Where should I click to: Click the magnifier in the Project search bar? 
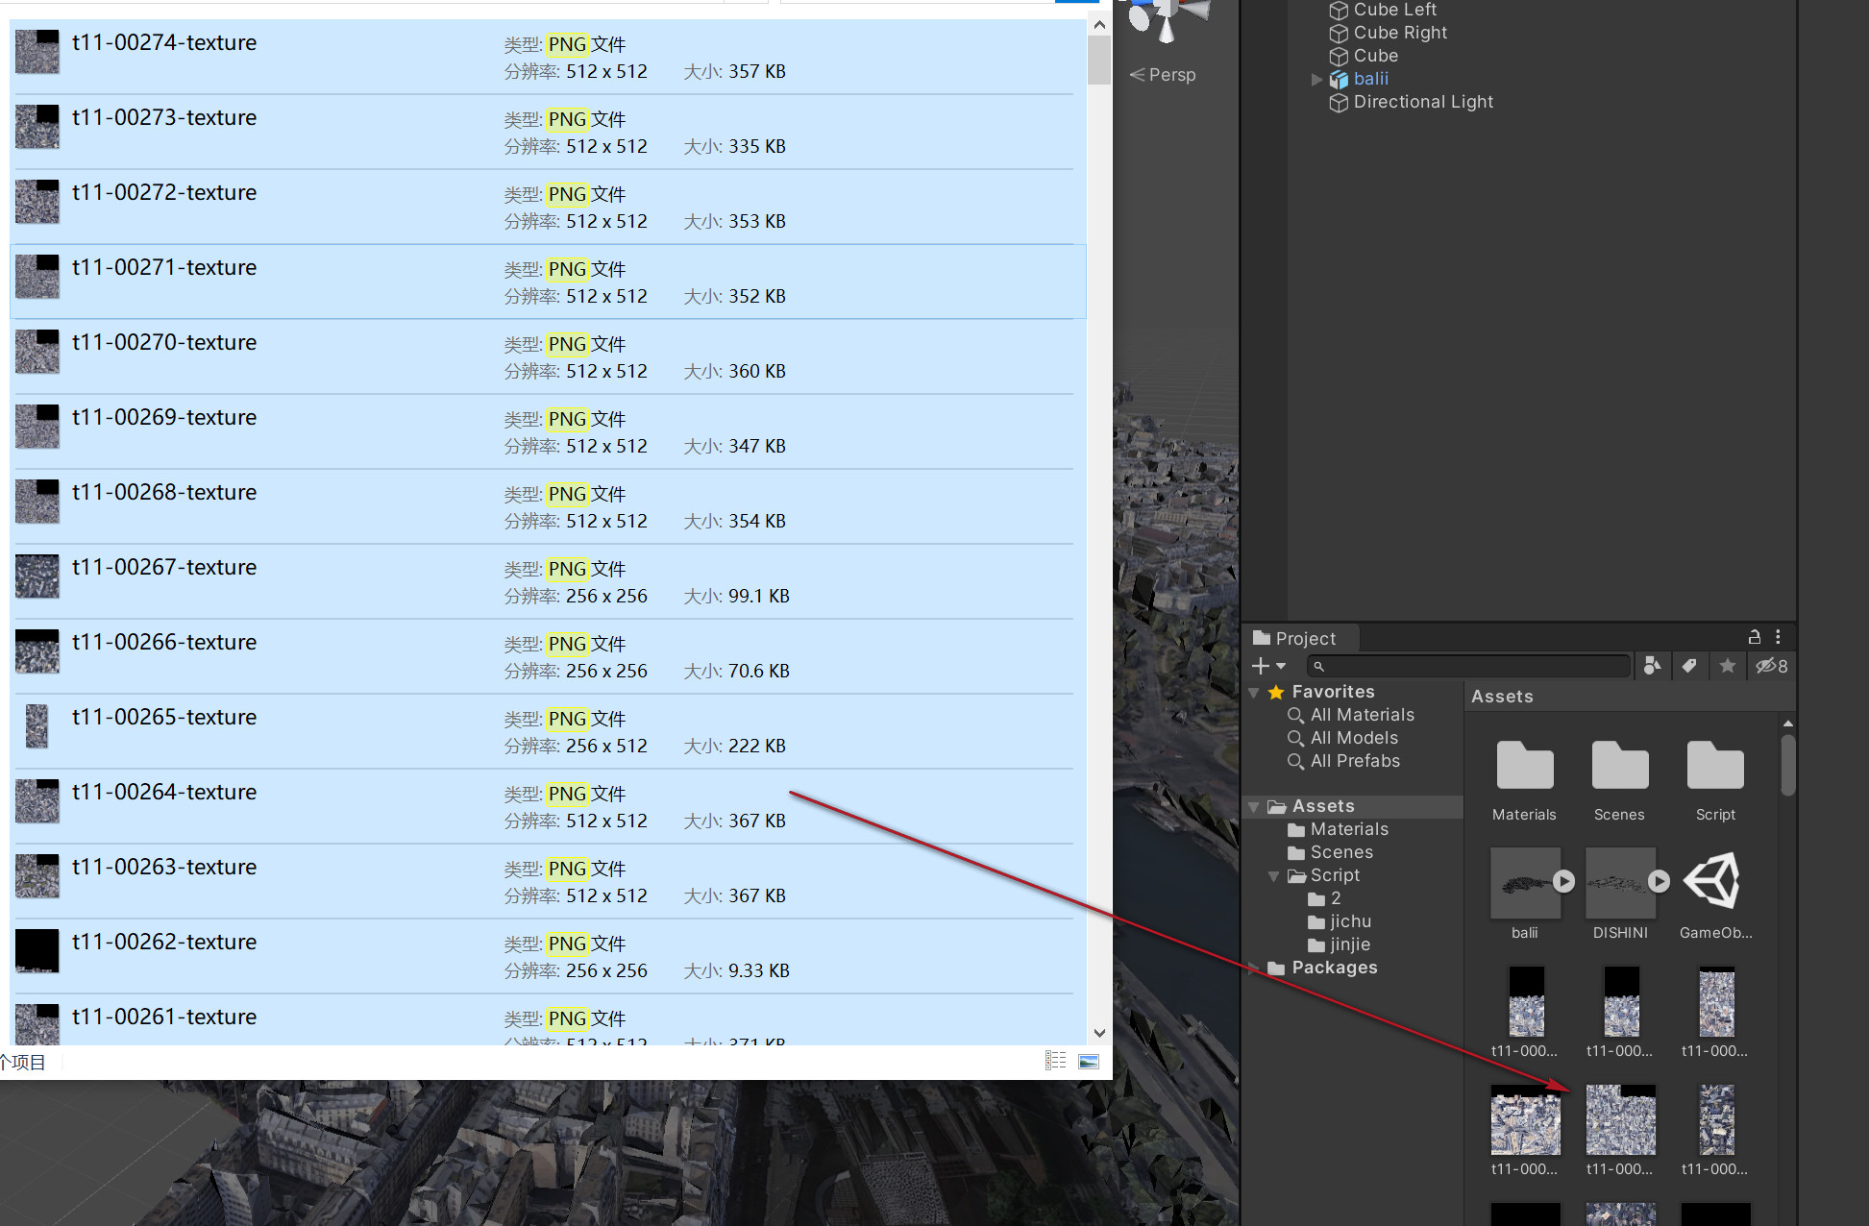point(1320,666)
